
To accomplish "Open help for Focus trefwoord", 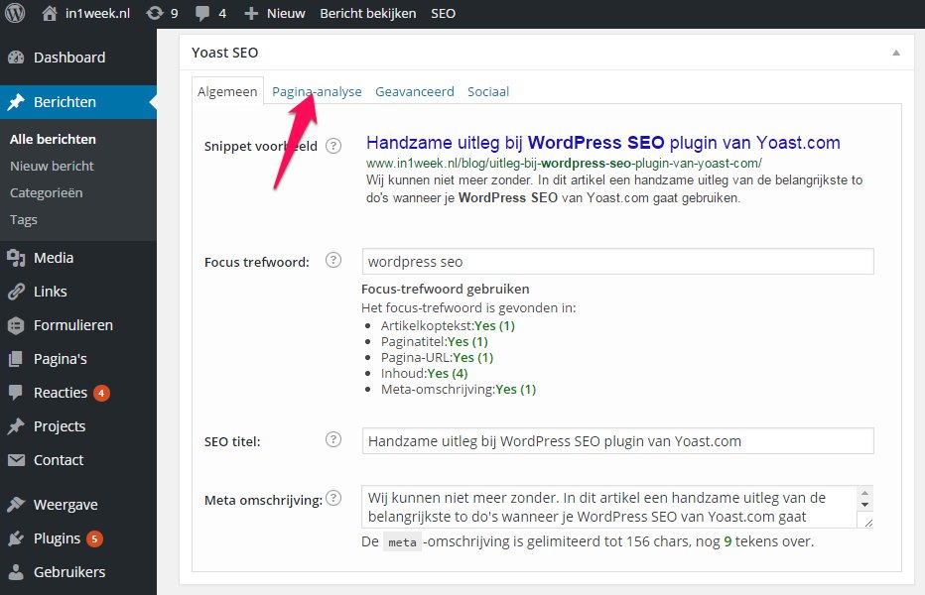I will click(333, 260).
